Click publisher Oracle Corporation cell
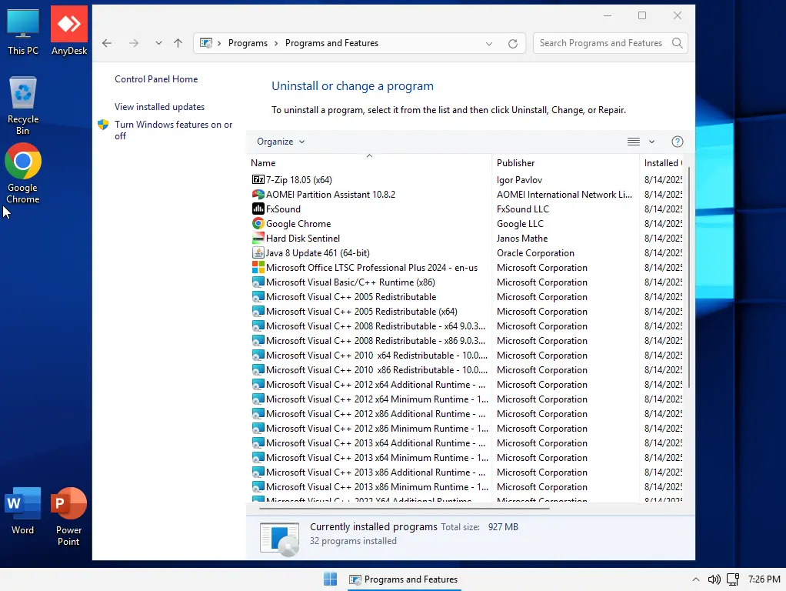 [535, 253]
